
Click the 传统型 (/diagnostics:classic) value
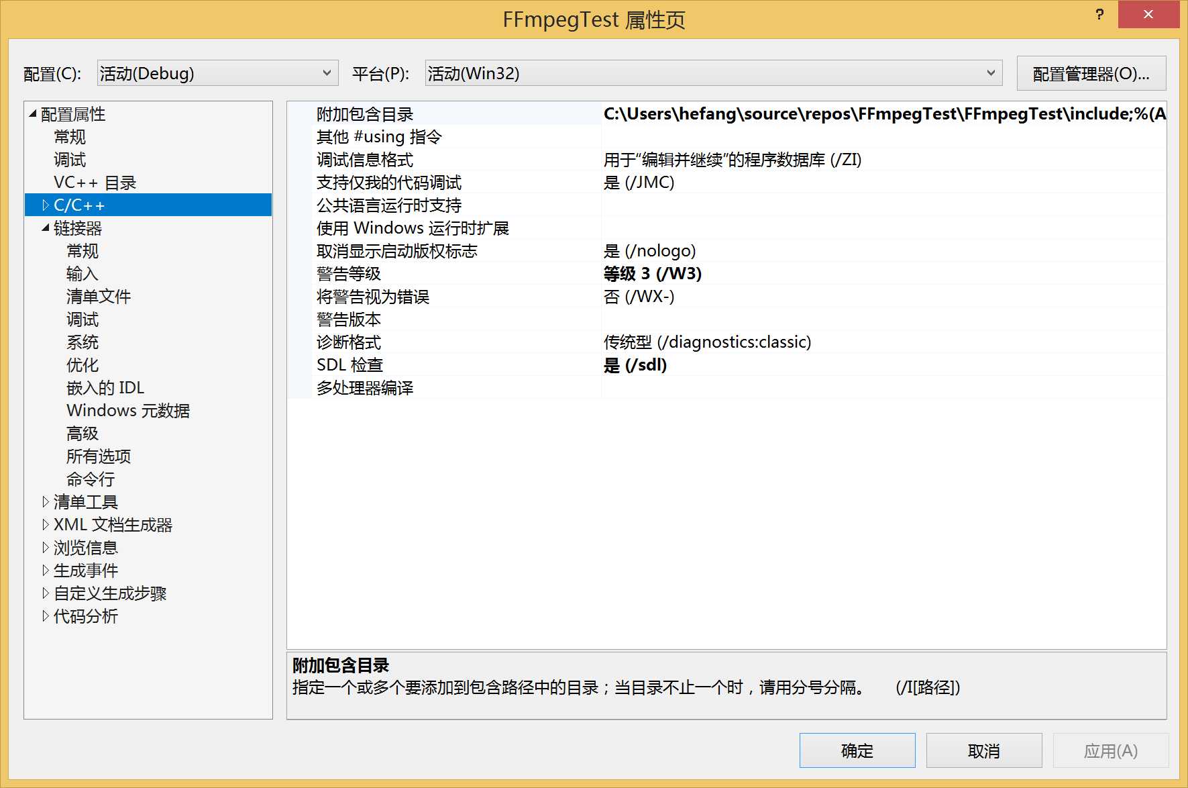(708, 342)
